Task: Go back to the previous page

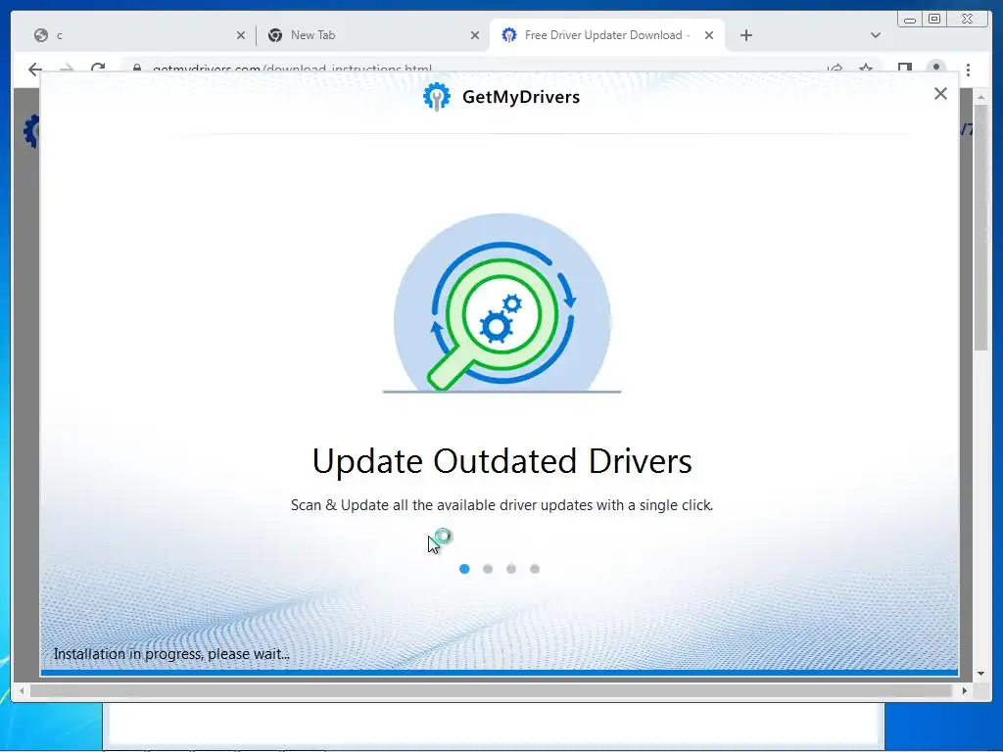Action: point(35,68)
